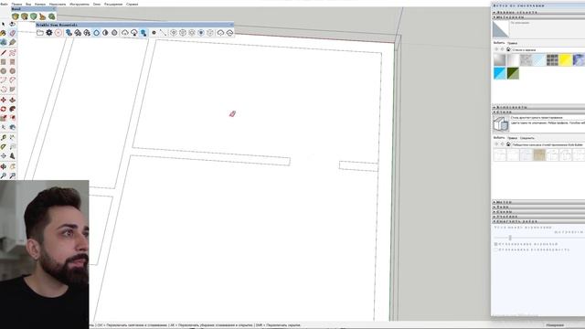Select the arrow Select tool
585x329 pixels.
(4, 24)
